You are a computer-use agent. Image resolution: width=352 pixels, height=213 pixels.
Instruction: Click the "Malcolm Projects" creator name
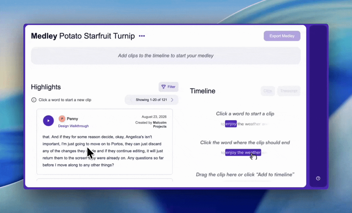[x=160, y=125]
